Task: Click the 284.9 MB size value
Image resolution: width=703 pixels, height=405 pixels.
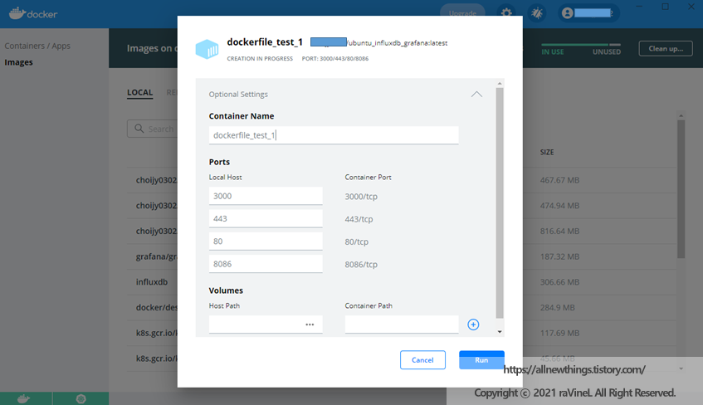Action: tap(557, 308)
